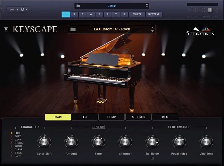
Task: Click the Keyscape logo
Action: [x=35, y=29]
